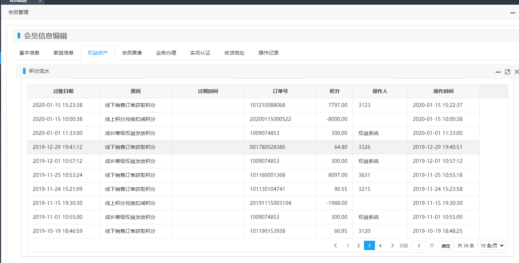
Task: Switch to the 收货地址 tab
Action: (x=234, y=53)
